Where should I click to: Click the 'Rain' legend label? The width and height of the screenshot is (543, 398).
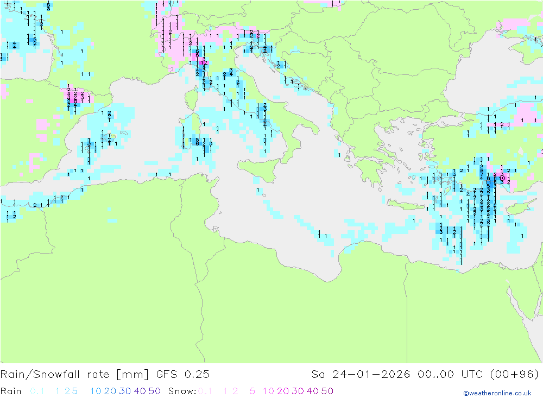(x=11, y=391)
